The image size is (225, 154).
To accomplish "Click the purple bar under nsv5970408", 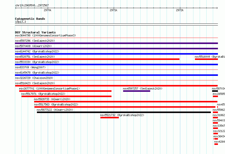I will [x=116, y=49].
